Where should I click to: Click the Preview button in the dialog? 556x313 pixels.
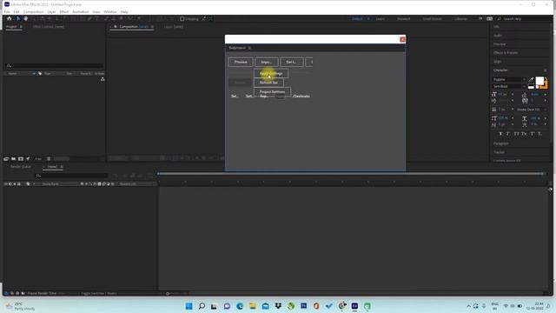click(241, 62)
